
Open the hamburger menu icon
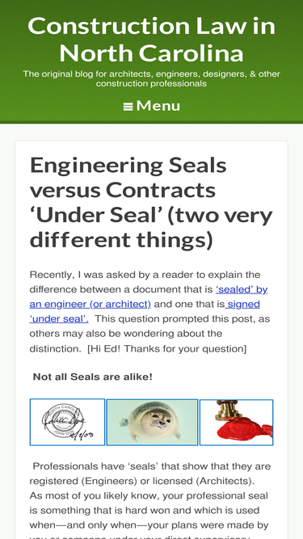[128, 107]
